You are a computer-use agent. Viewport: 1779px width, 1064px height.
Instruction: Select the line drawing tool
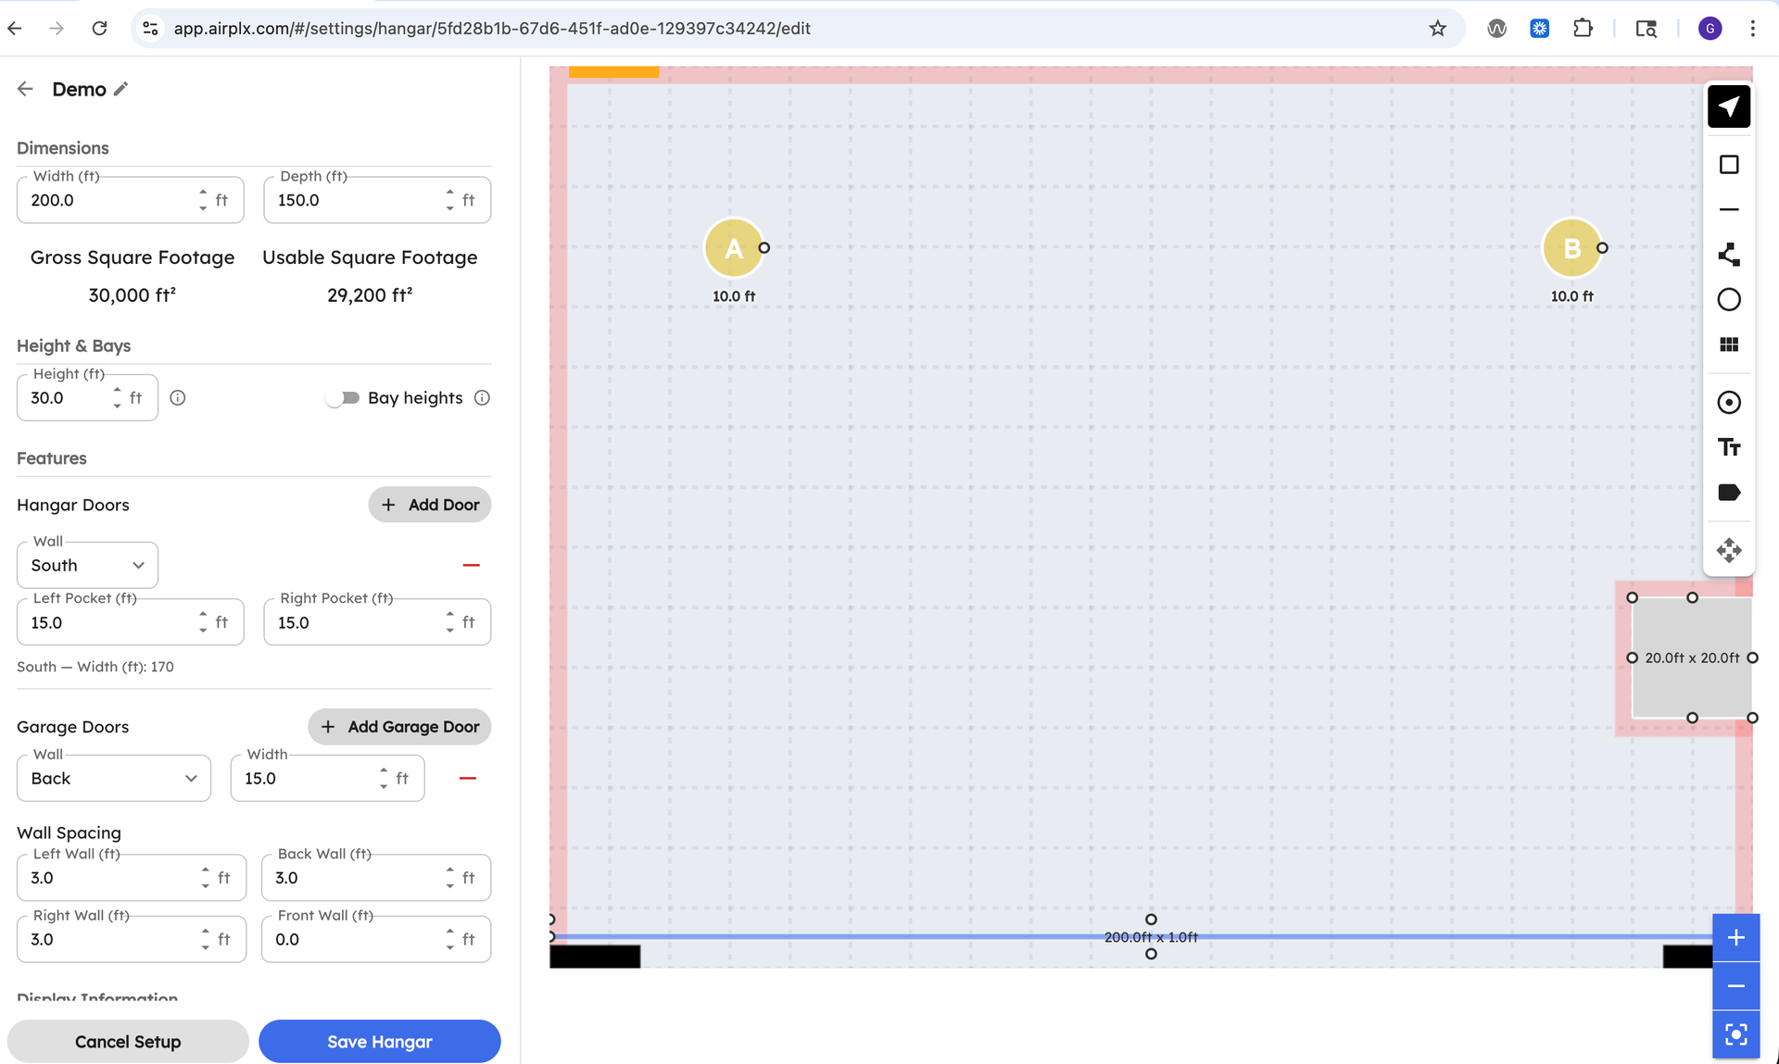click(x=1729, y=209)
